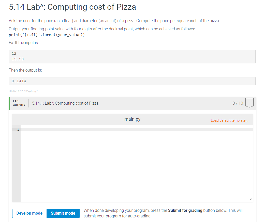Click the main.py file tab
264x222 pixels.
(132, 119)
